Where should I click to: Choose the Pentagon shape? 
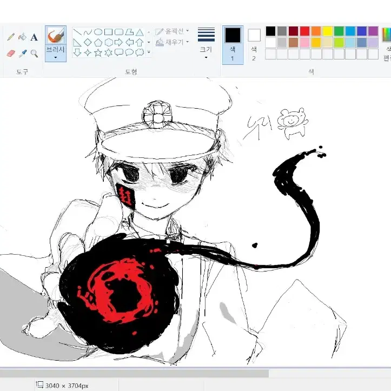click(98, 42)
